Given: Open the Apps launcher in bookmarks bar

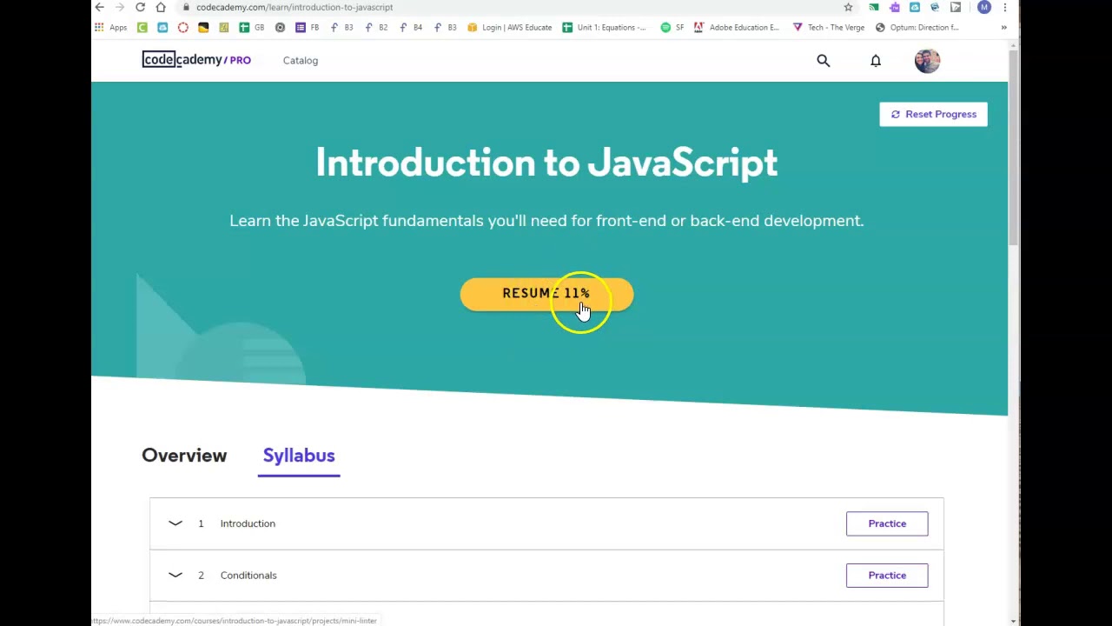Looking at the screenshot, I should pyautogui.click(x=111, y=27).
